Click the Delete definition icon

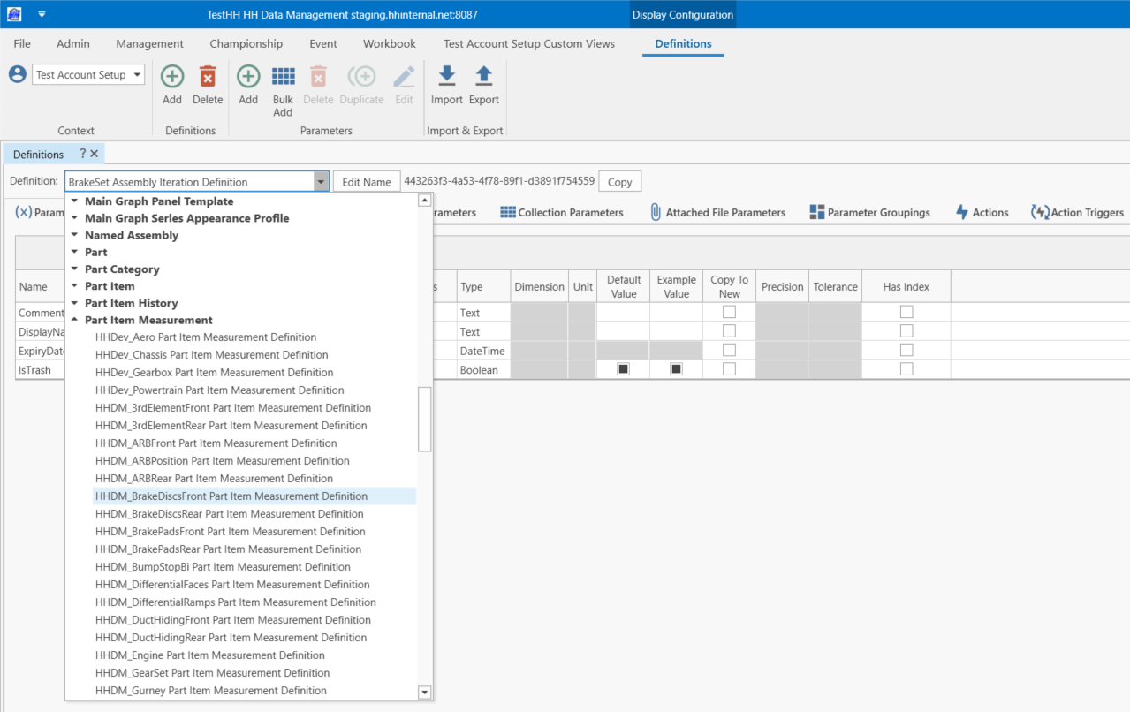click(x=208, y=77)
